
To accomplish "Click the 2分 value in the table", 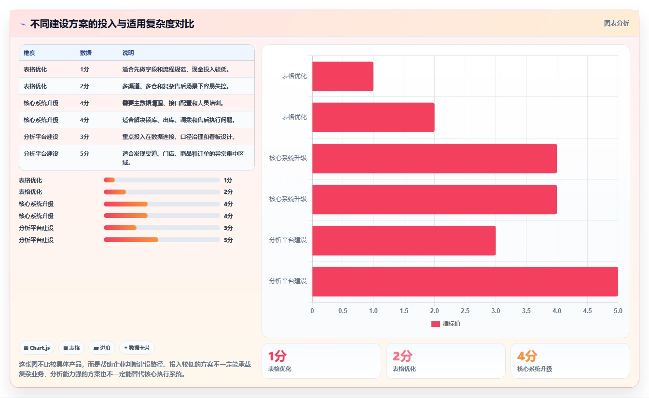I will (x=84, y=86).
